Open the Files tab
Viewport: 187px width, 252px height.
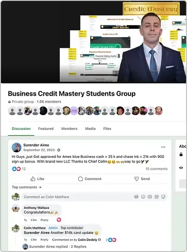107,129
